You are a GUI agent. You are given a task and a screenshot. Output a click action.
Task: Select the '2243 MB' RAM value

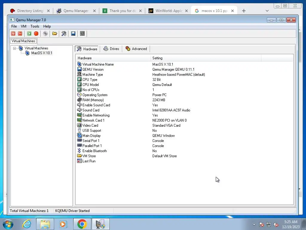(159, 100)
